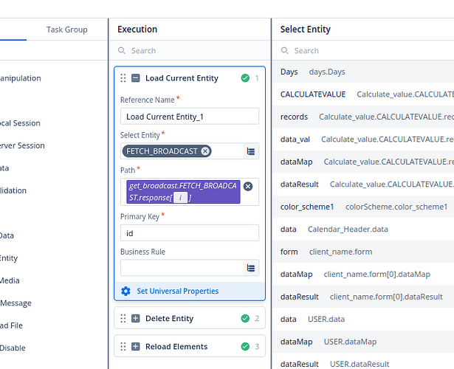Click the drag handle of Reload Elements
454x369 pixels.
123,347
